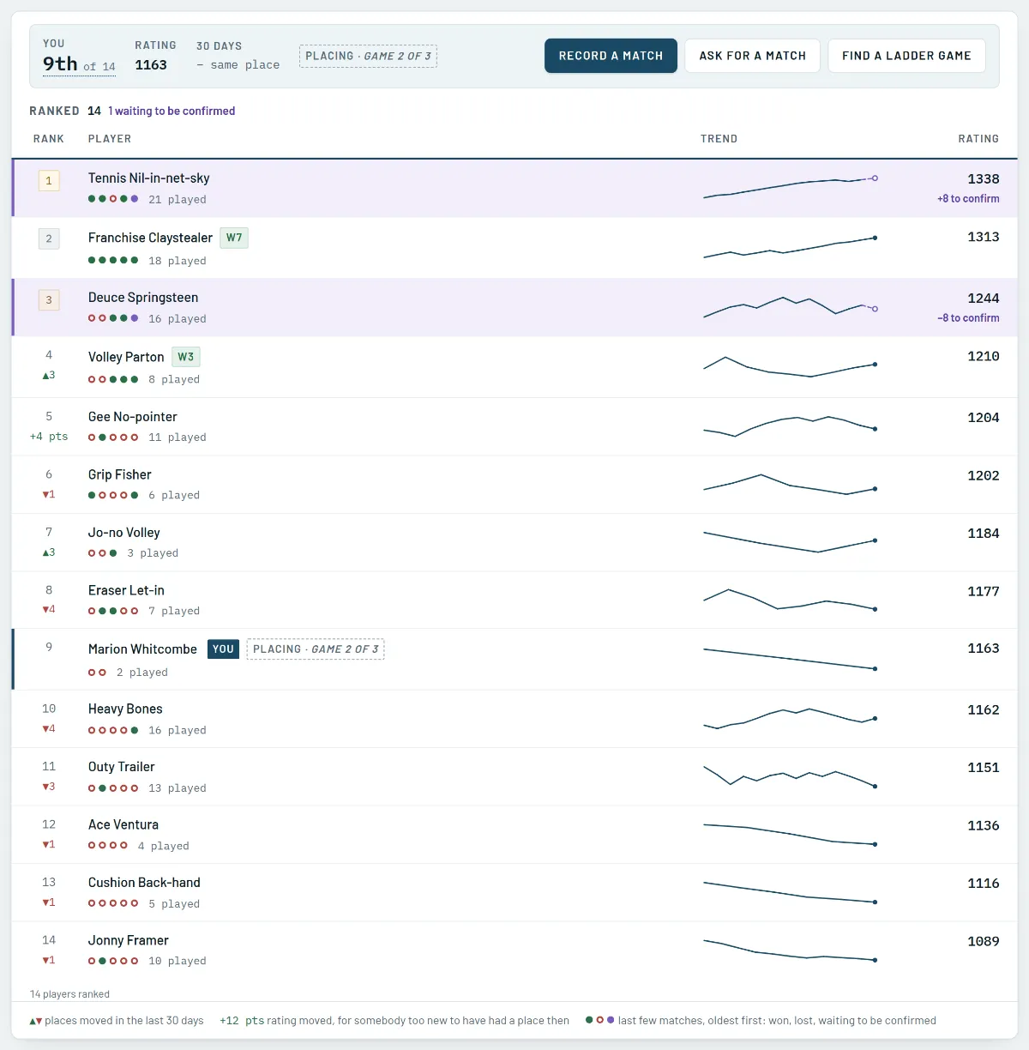This screenshot has height=1050, width=1029.
Task: View the trend sparkline for Tennis Nil-in-net-sky
Action: click(x=790, y=187)
